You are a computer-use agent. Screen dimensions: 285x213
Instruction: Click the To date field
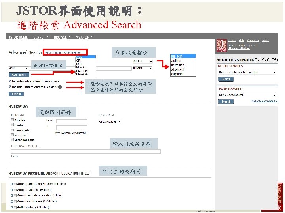tap(72, 127)
